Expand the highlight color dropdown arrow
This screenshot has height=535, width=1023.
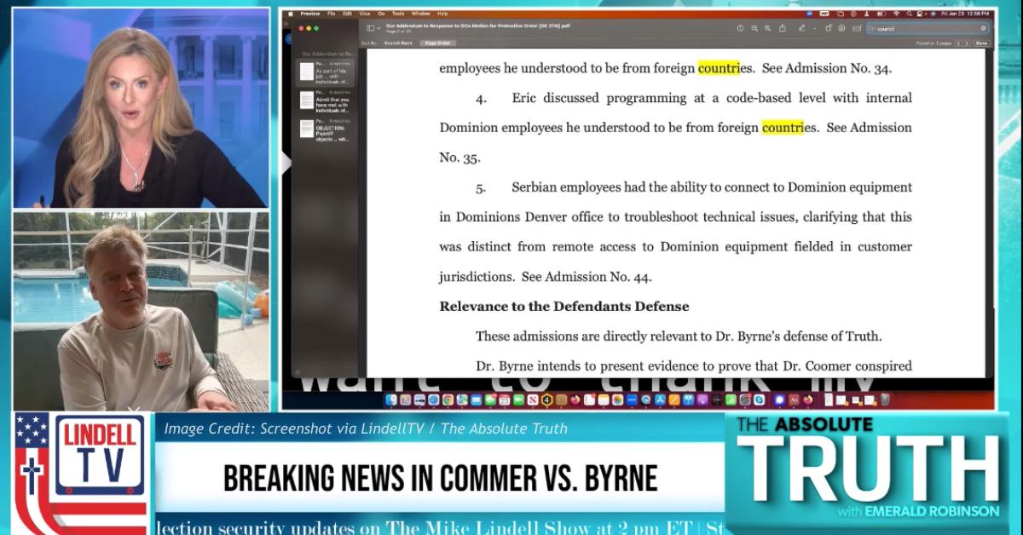click(816, 28)
